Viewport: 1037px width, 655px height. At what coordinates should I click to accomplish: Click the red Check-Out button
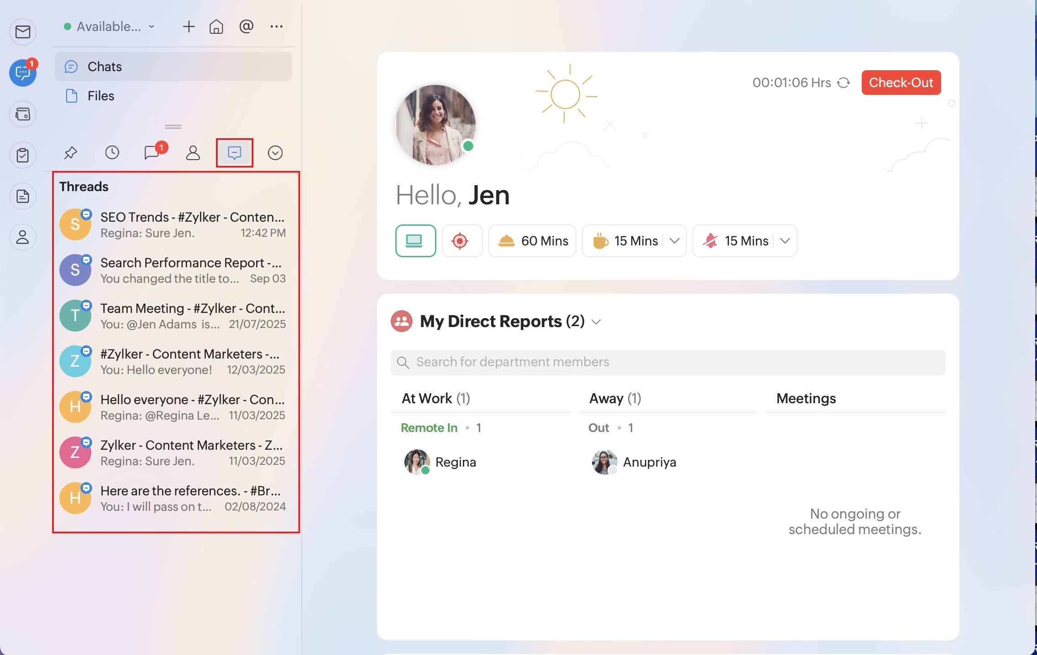coord(901,83)
